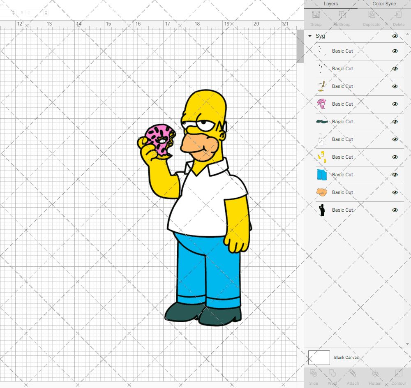The width and height of the screenshot is (411, 388).
Task: Select the pink donut layer thumbnail
Action: [x=322, y=104]
